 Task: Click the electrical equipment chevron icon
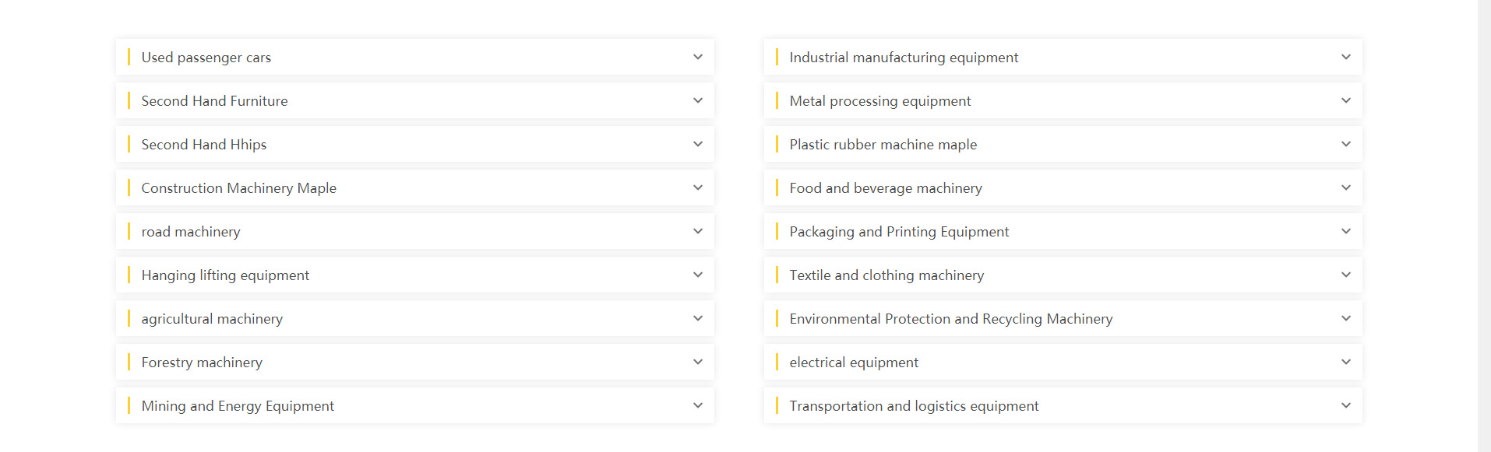tap(1345, 363)
